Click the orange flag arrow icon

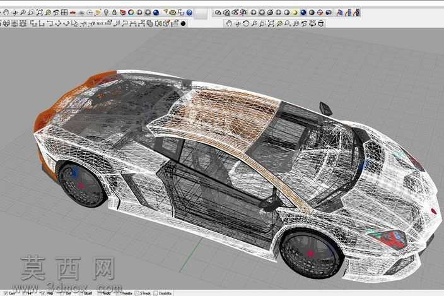tap(165, 12)
